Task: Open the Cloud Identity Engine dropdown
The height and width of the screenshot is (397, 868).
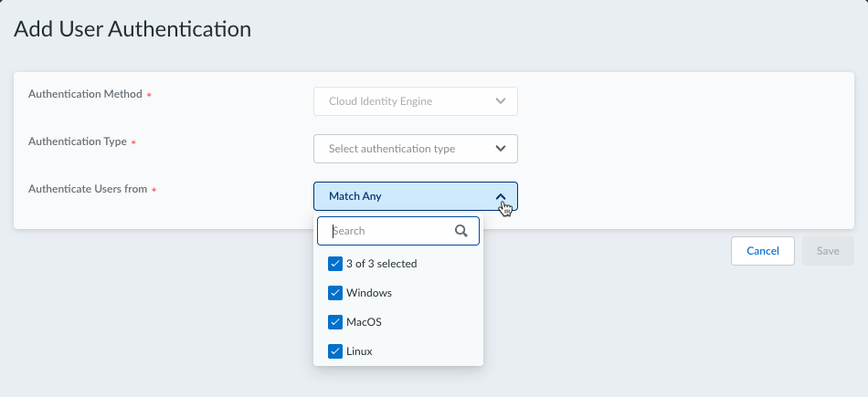Action: [415, 101]
